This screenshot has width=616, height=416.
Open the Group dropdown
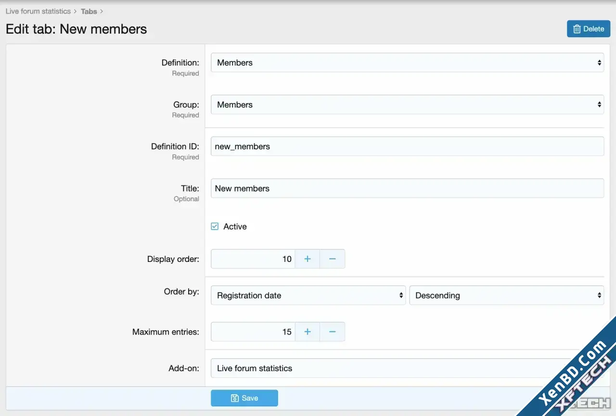407,104
